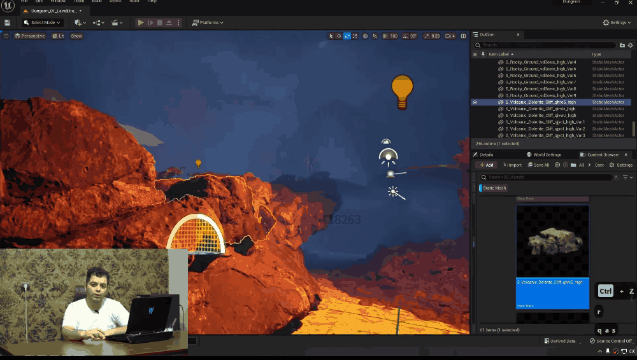
Task: Switch to the Details tab
Action: 486,155
